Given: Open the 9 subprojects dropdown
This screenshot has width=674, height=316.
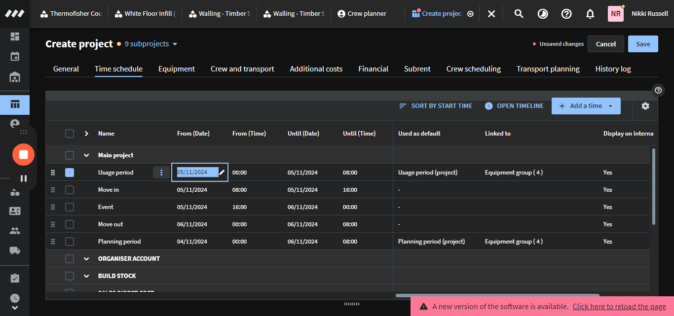Looking at the screenshot, I should pyautogui.click(x=151, y=44).
